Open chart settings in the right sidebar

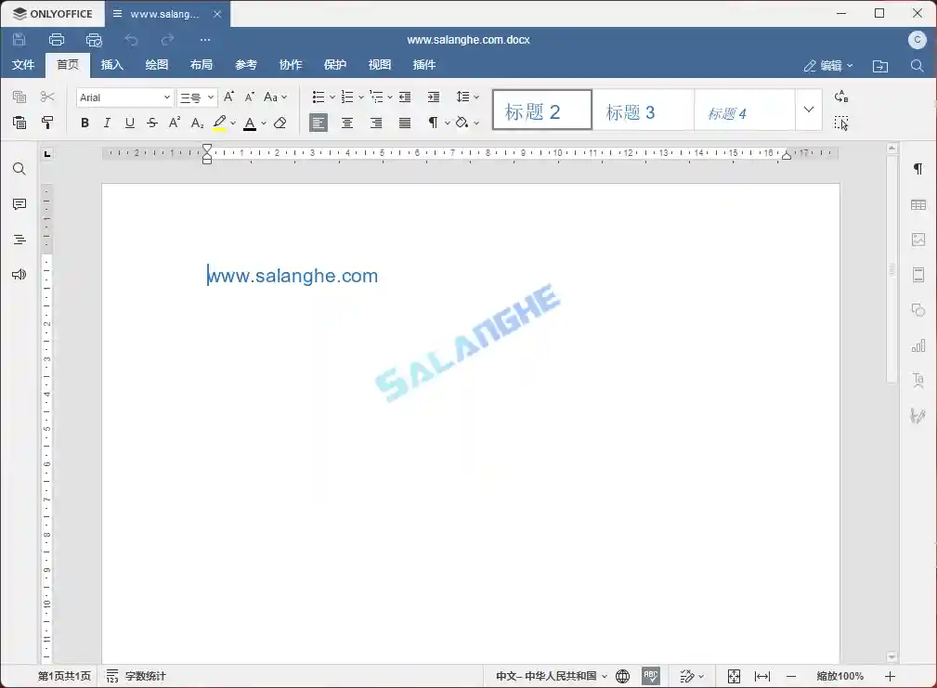coord(917,344)
